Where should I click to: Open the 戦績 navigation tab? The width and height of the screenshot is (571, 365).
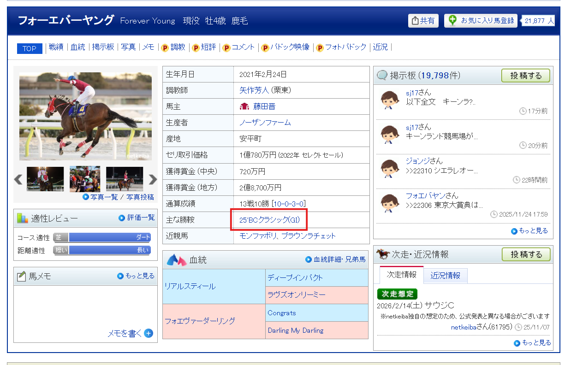pyautogui.click(x=56, y=47)
